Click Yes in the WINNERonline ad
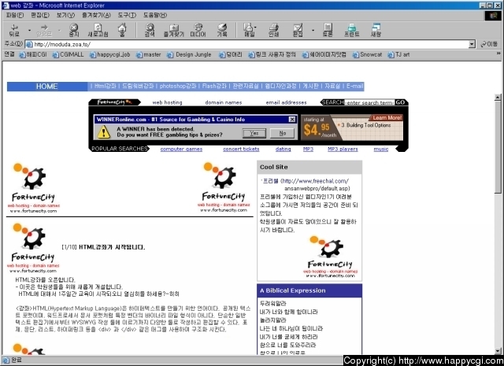The width and height of the screenshot is (504, 366). coord(254,133)
